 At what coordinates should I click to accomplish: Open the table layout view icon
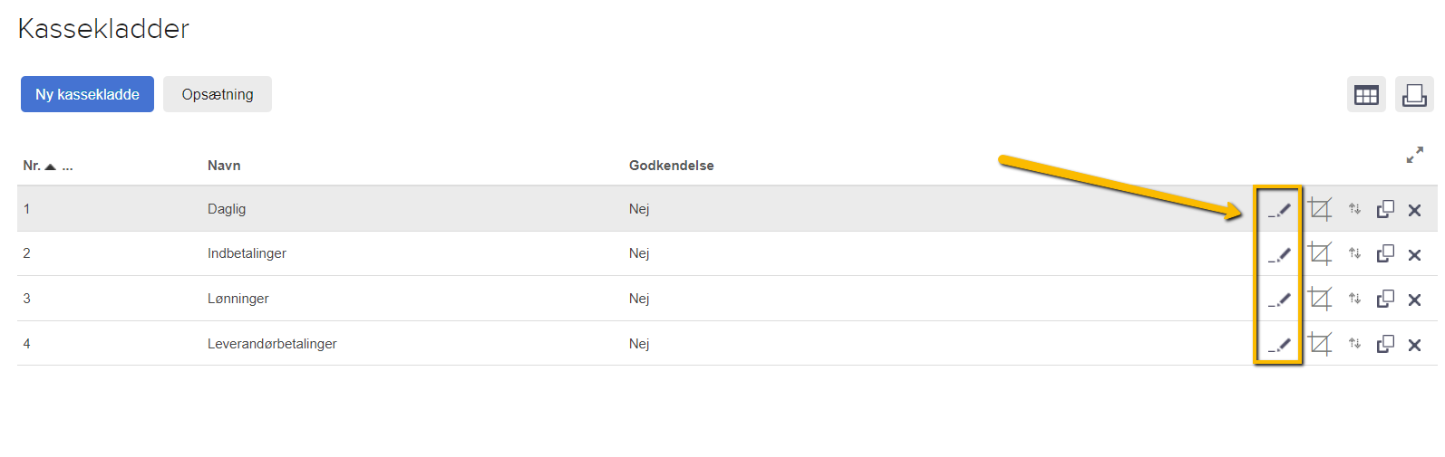coord(1366,94)
